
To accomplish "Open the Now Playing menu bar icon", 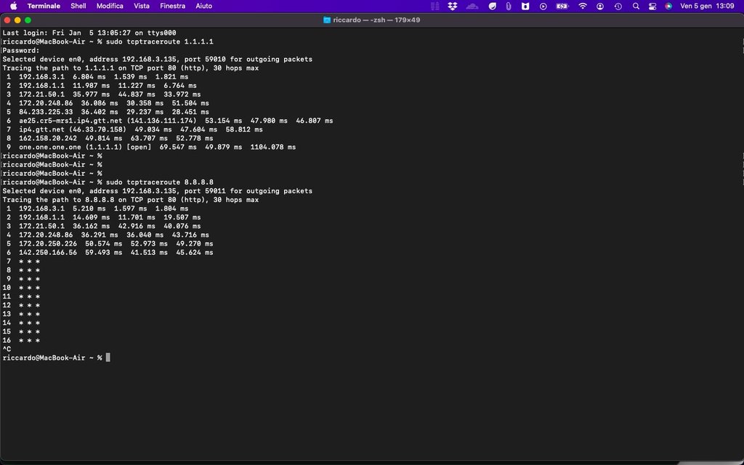I will pos(543,6).
